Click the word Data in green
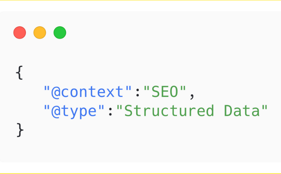The height and width of the screenshot is (174, 281). pyautogui.click(x=242, y=111)
